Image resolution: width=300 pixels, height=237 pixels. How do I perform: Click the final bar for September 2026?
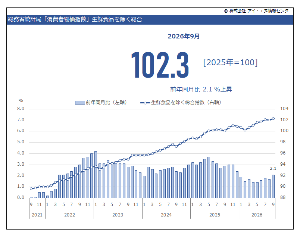pos(273,186)
